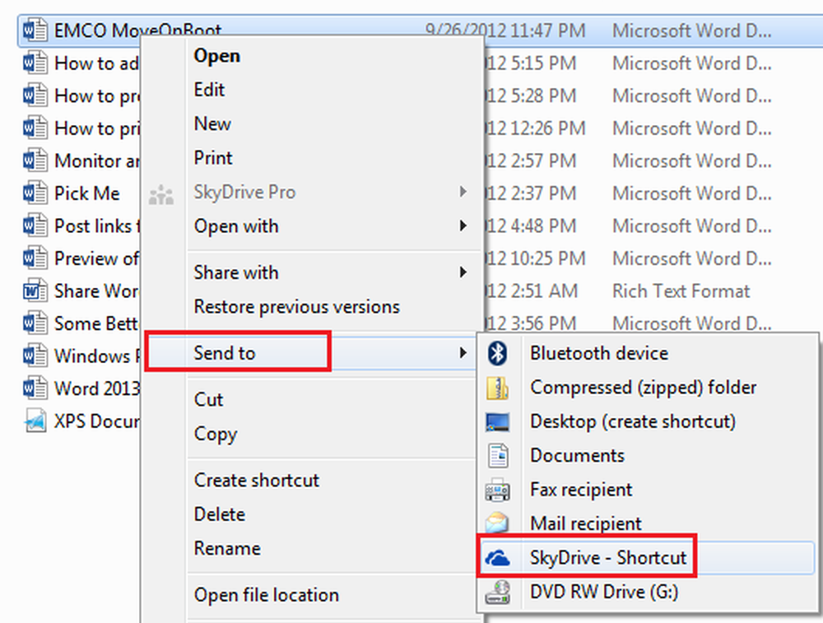Click the 9/26/2012 11:47 PM date
This screenshot has height=623, width=823.
click(505, 30)
